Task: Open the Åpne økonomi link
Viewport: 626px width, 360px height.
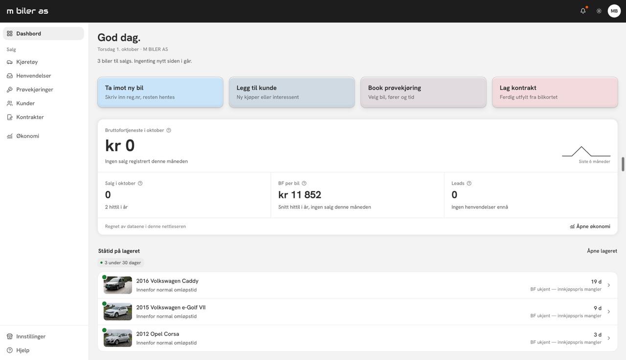Action: coord(590,226)
